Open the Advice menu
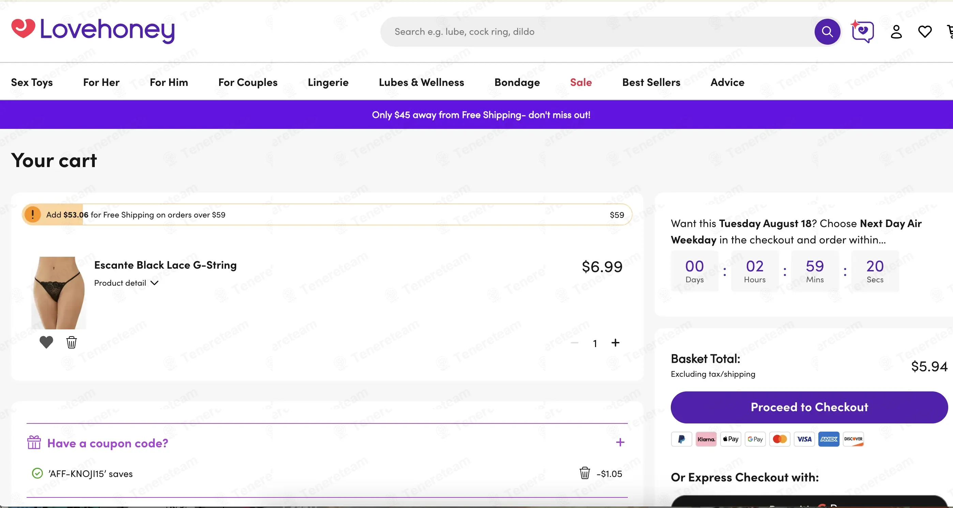 (727, 82)
